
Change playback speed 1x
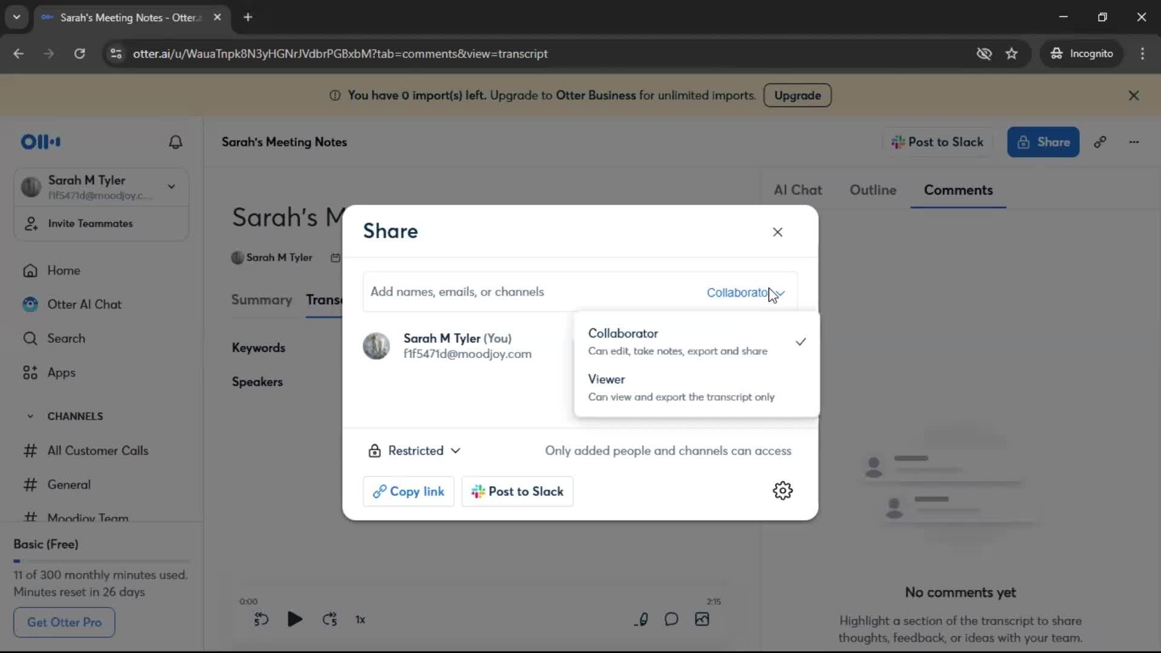click(360, 620)
